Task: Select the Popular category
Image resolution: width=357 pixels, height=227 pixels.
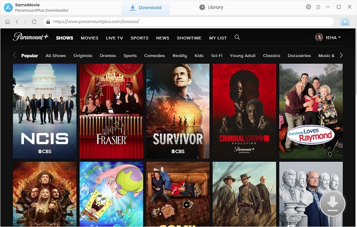Action: pos(30,55)
